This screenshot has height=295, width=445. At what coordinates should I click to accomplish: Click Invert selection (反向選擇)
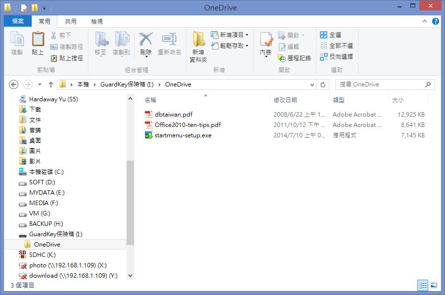tap(337, 57)
